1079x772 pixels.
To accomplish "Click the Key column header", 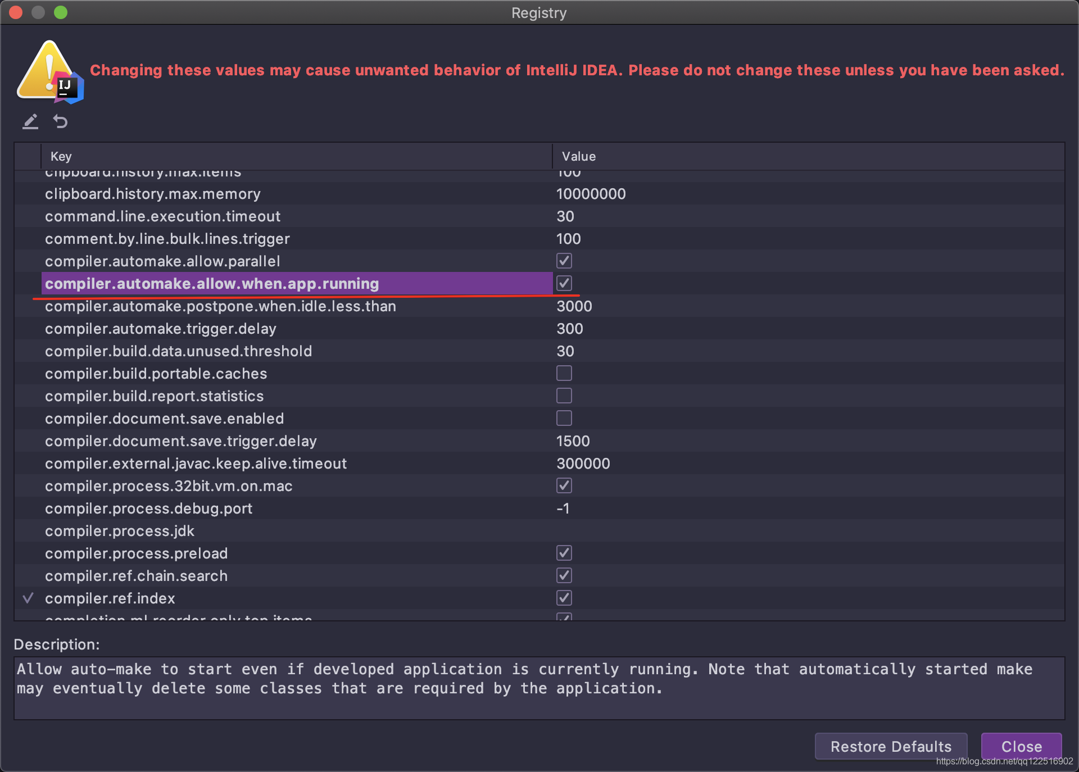I will coord(297,156).
